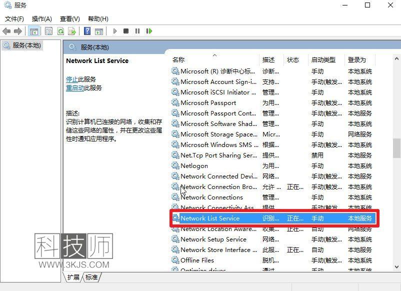Image resolution: width=401 pixels, height=291 pixels.
Task: Click the 自动 startup type of Network Store Interface
Action: click(317, 249)
